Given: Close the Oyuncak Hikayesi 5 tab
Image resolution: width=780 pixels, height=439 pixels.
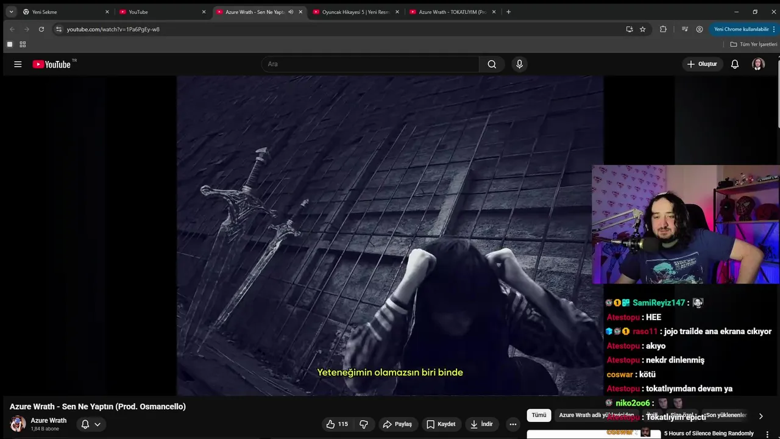Looking at the screenshot, I should (397, 12).
